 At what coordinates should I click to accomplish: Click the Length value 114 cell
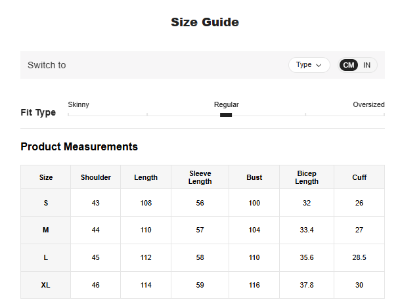pos(146,285)
